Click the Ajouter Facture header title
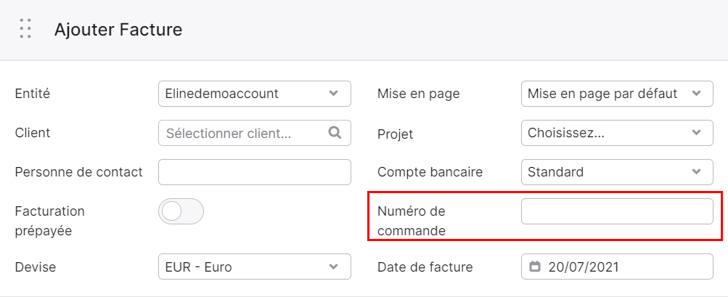 click(x=118, y=30)
